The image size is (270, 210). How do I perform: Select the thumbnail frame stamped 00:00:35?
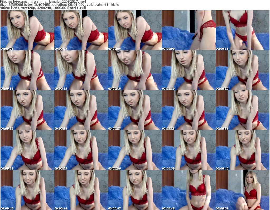[81, 150]
